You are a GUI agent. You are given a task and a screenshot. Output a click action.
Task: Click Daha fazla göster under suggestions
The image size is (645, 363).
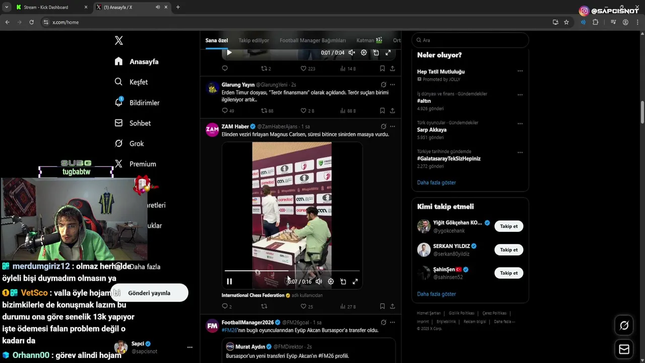(x=436, y=294)
